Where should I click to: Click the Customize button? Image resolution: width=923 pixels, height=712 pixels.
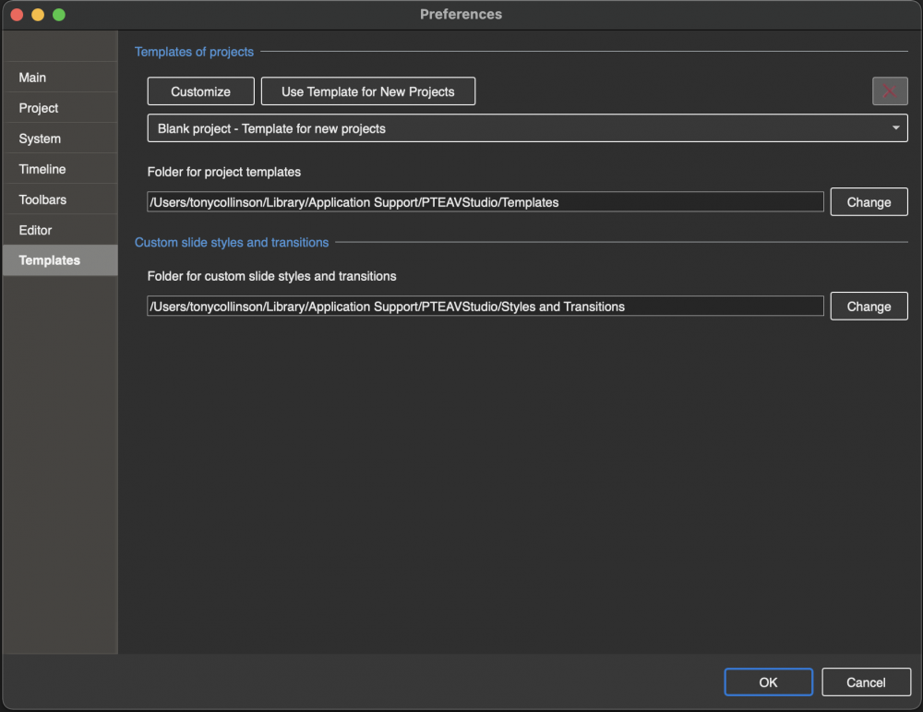coord(200,91)
